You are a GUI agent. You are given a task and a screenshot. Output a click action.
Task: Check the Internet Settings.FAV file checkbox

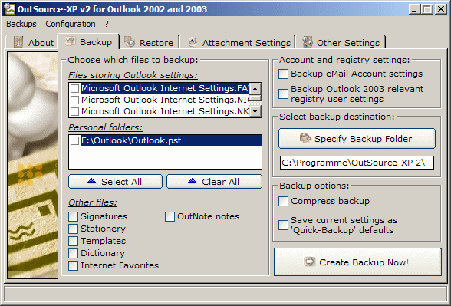pos(75,88)
